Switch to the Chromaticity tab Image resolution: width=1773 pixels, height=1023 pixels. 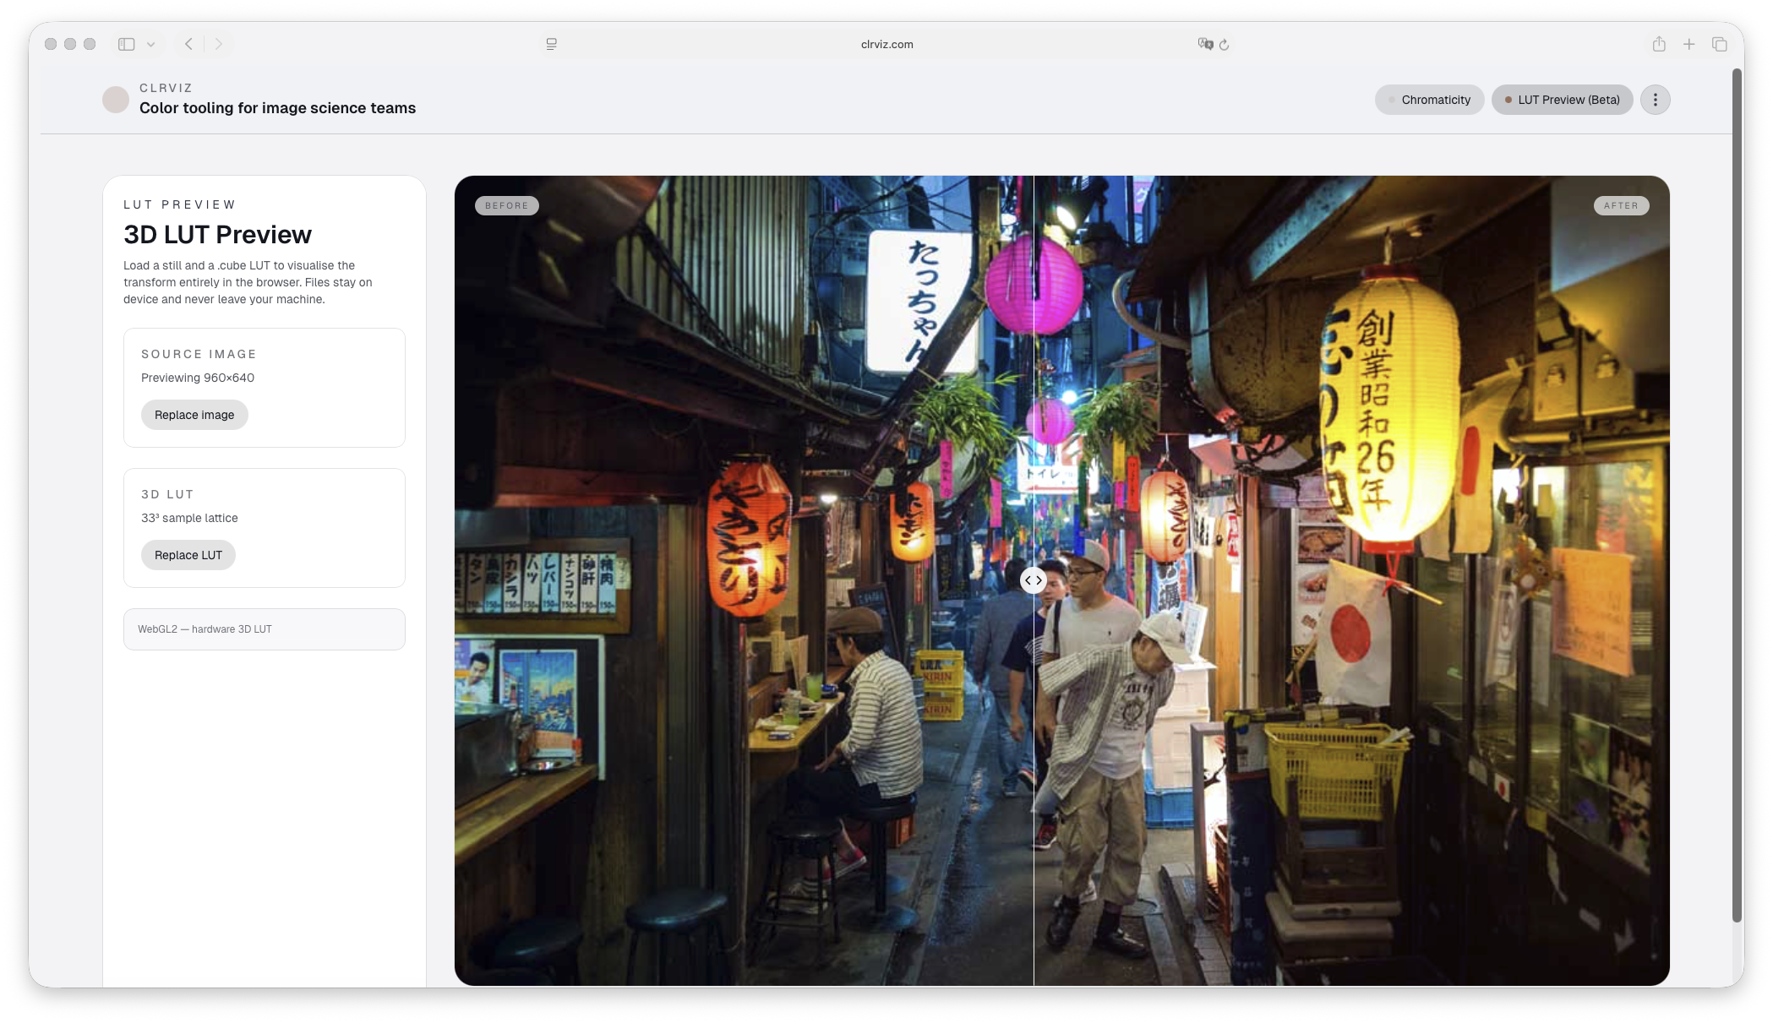(1429, 99)
